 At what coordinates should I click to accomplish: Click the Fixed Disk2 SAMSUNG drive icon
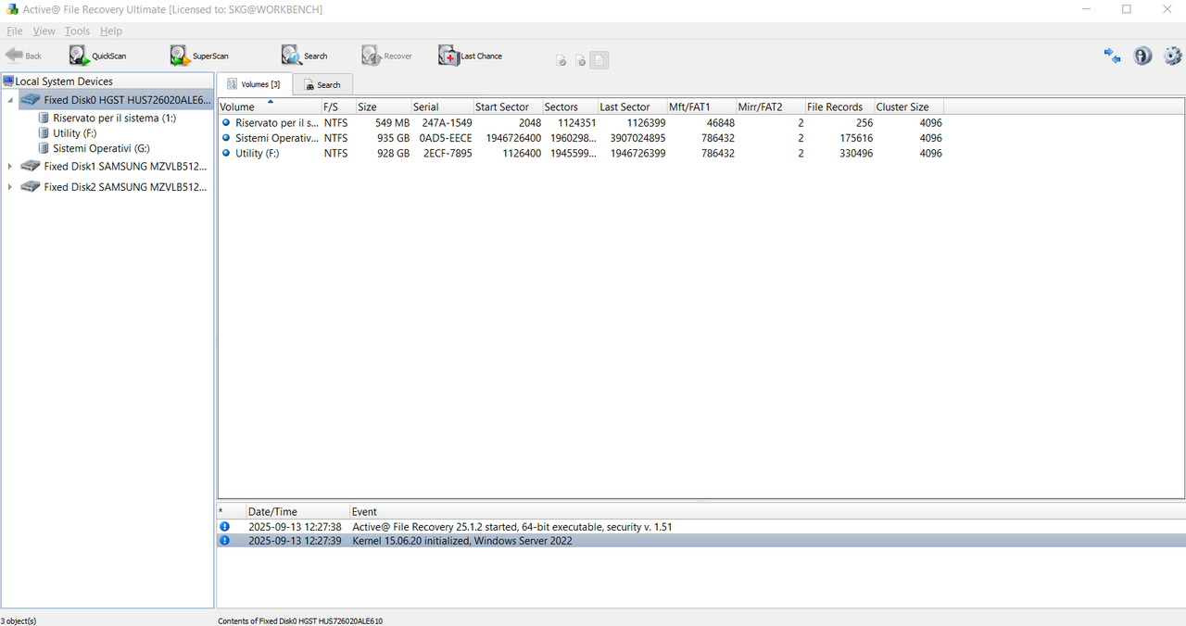(31, 187)
